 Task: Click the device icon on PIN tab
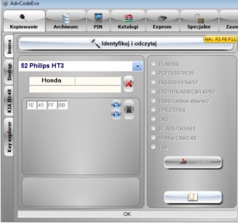[x=98, y=18]
